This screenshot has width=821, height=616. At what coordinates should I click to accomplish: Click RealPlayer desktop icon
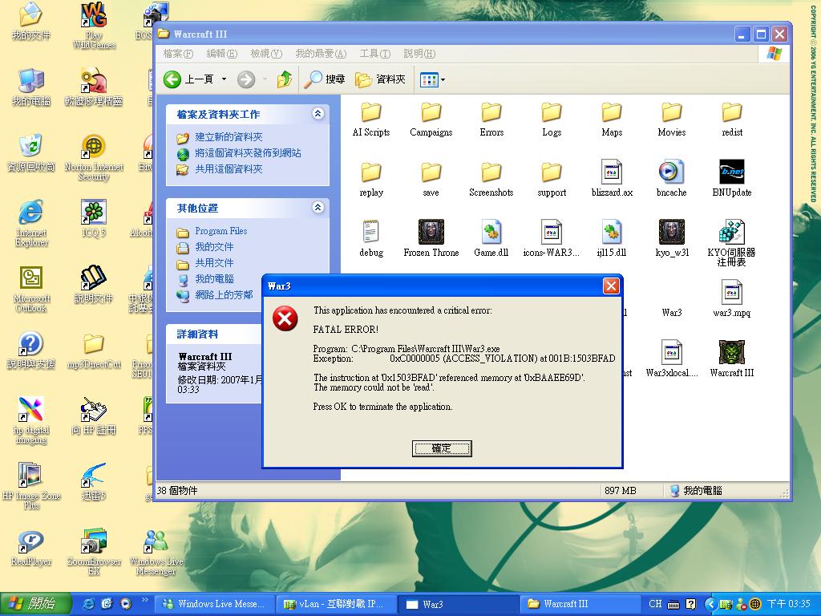click(31, 547)
